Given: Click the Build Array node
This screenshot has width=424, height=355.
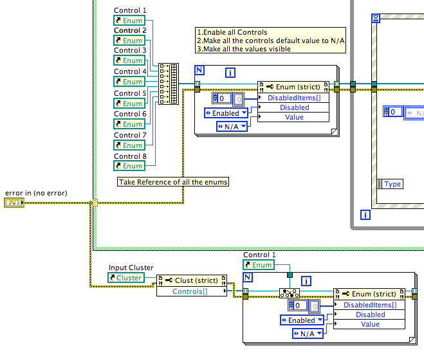Looking at the screenshot, I should click(169, 84).
